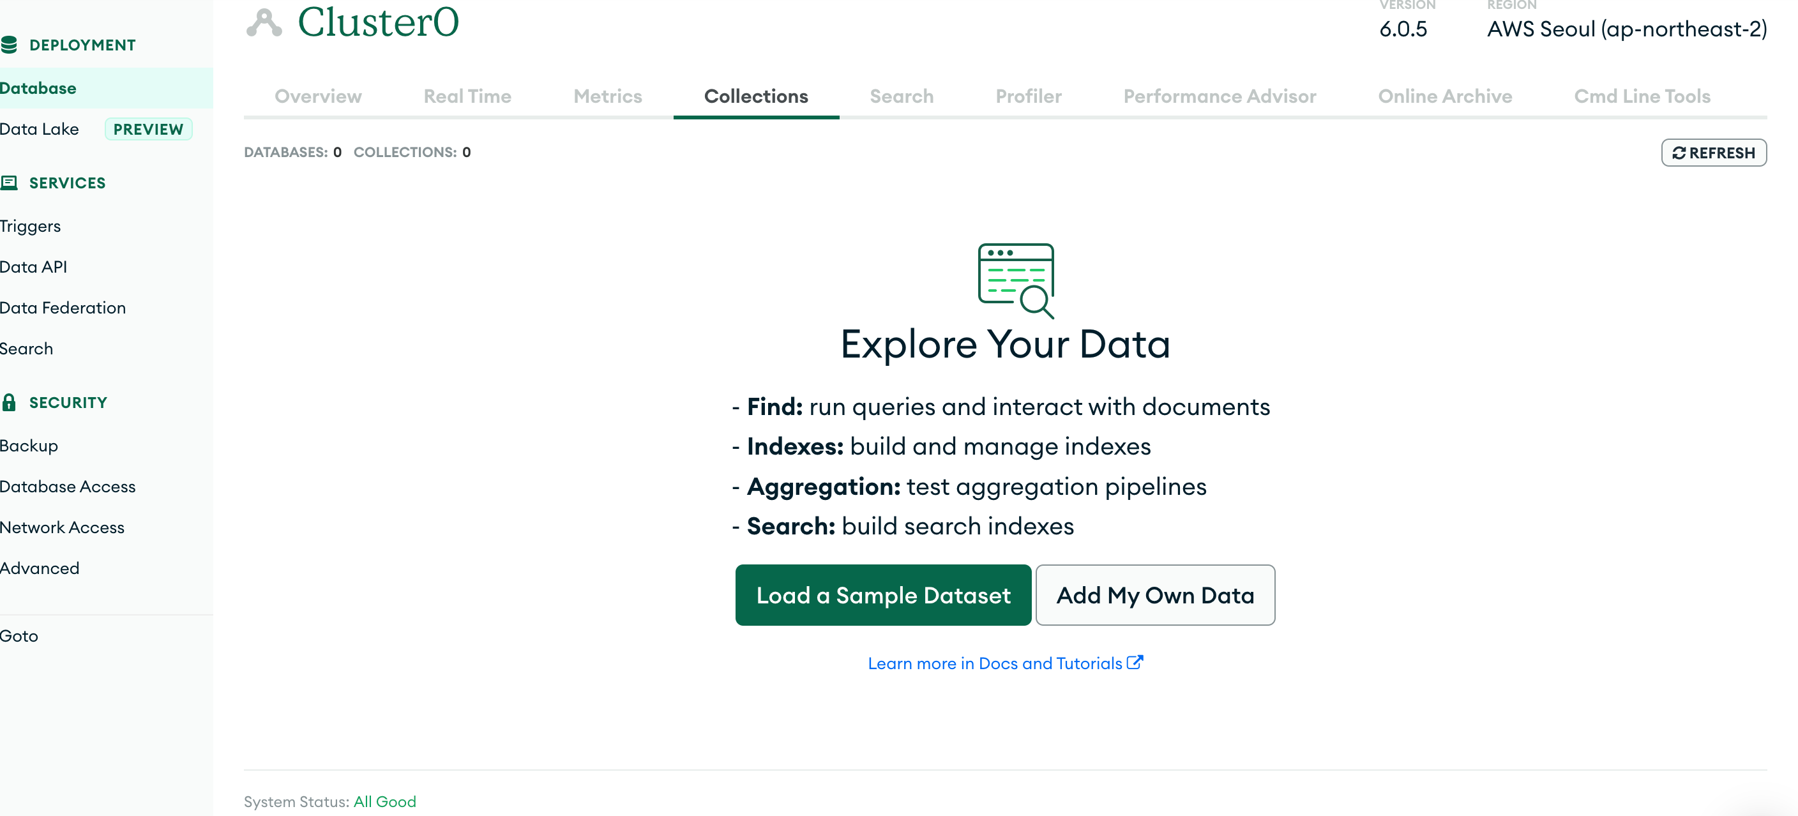Click the Indexes: build and manage indexes line
This screenshot has height=816, width=1798.
pyautogui.click(x=942, y=447)
